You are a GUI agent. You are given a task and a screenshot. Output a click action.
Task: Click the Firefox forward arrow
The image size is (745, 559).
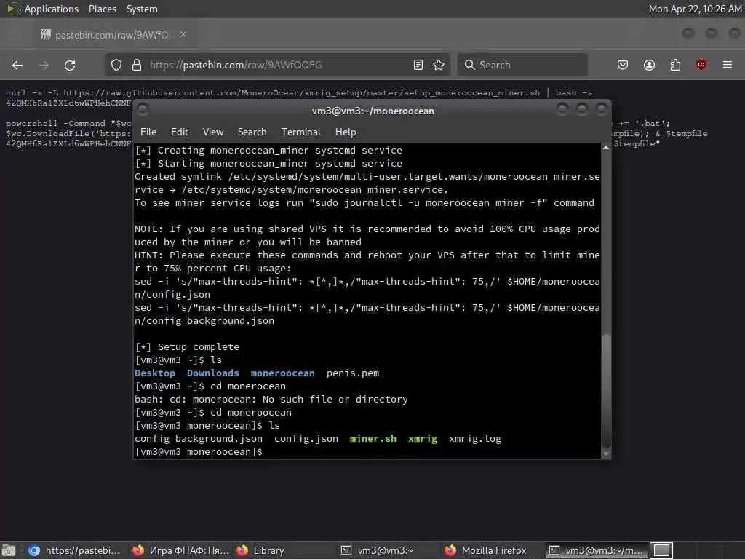(x=44, y=65)
